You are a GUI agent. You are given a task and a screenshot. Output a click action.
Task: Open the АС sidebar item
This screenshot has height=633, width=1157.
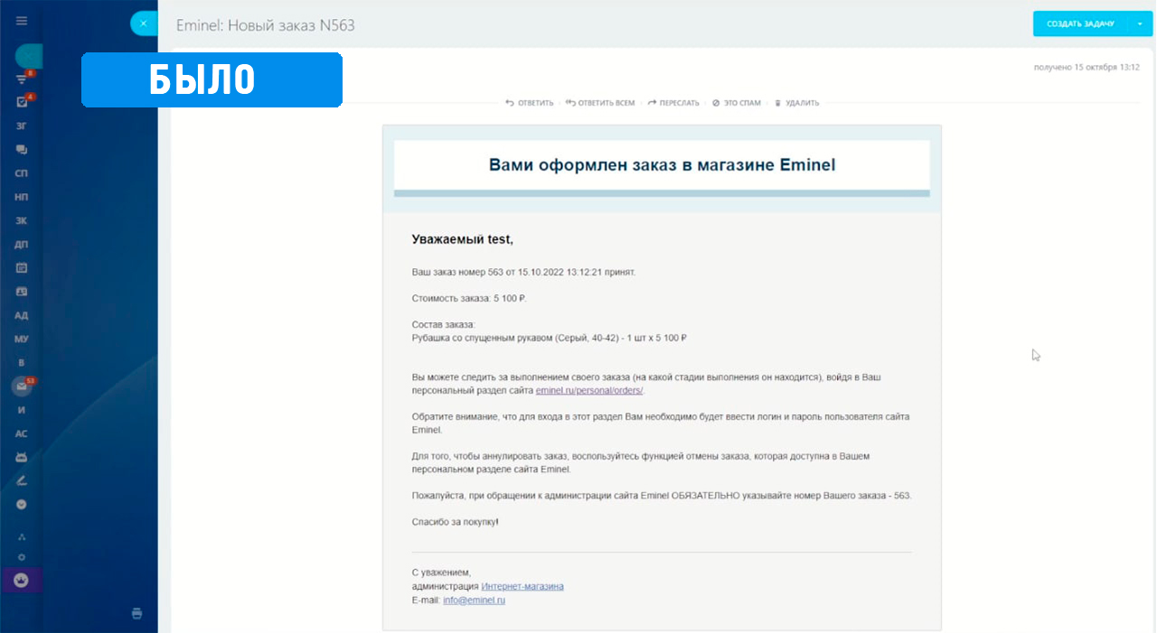click(22, 433)
